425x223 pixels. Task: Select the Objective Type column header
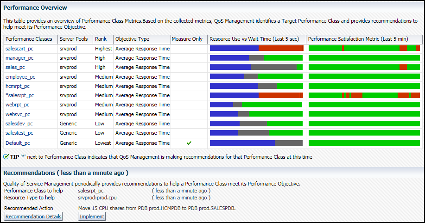[x=132, y=39]
